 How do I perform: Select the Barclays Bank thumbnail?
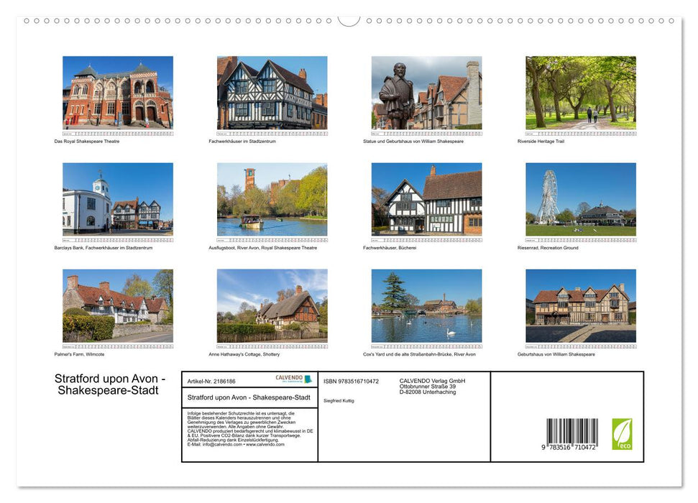pos(117,200)
